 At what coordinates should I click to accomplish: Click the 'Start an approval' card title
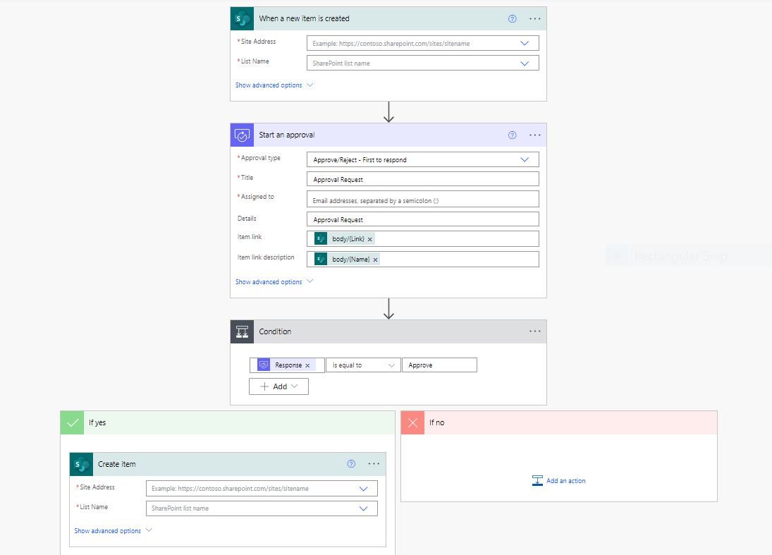coord(286,135)
